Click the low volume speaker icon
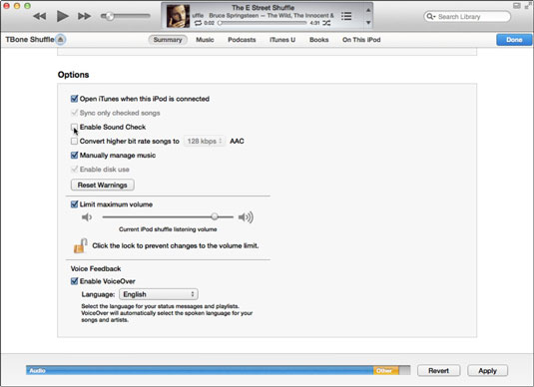The width and height of the screenshot is (534, 387). click(x=87, y=216)
